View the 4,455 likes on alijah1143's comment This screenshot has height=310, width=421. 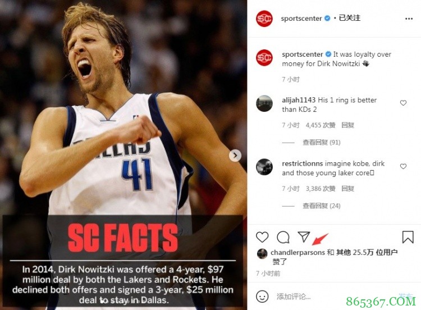(321, 125)
